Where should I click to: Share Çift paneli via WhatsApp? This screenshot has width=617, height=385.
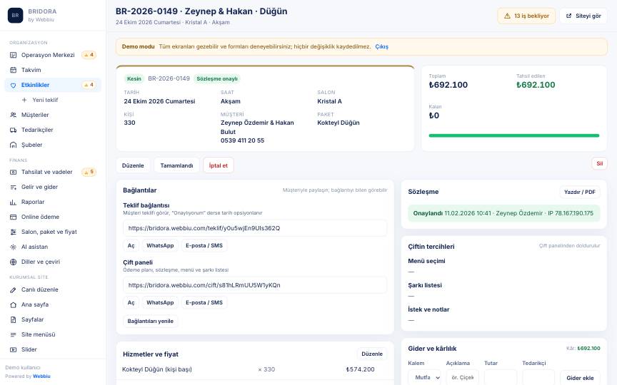(x=160, y=302)
